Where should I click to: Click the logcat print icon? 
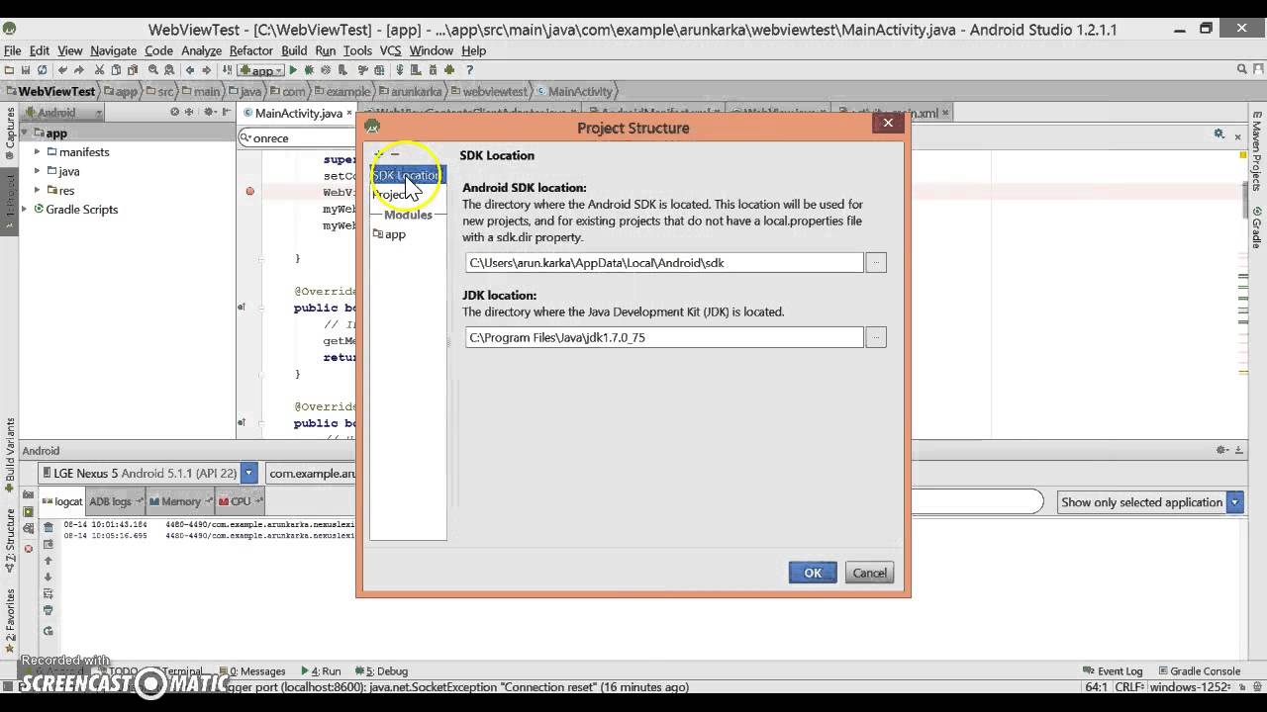tap(48, 610)
